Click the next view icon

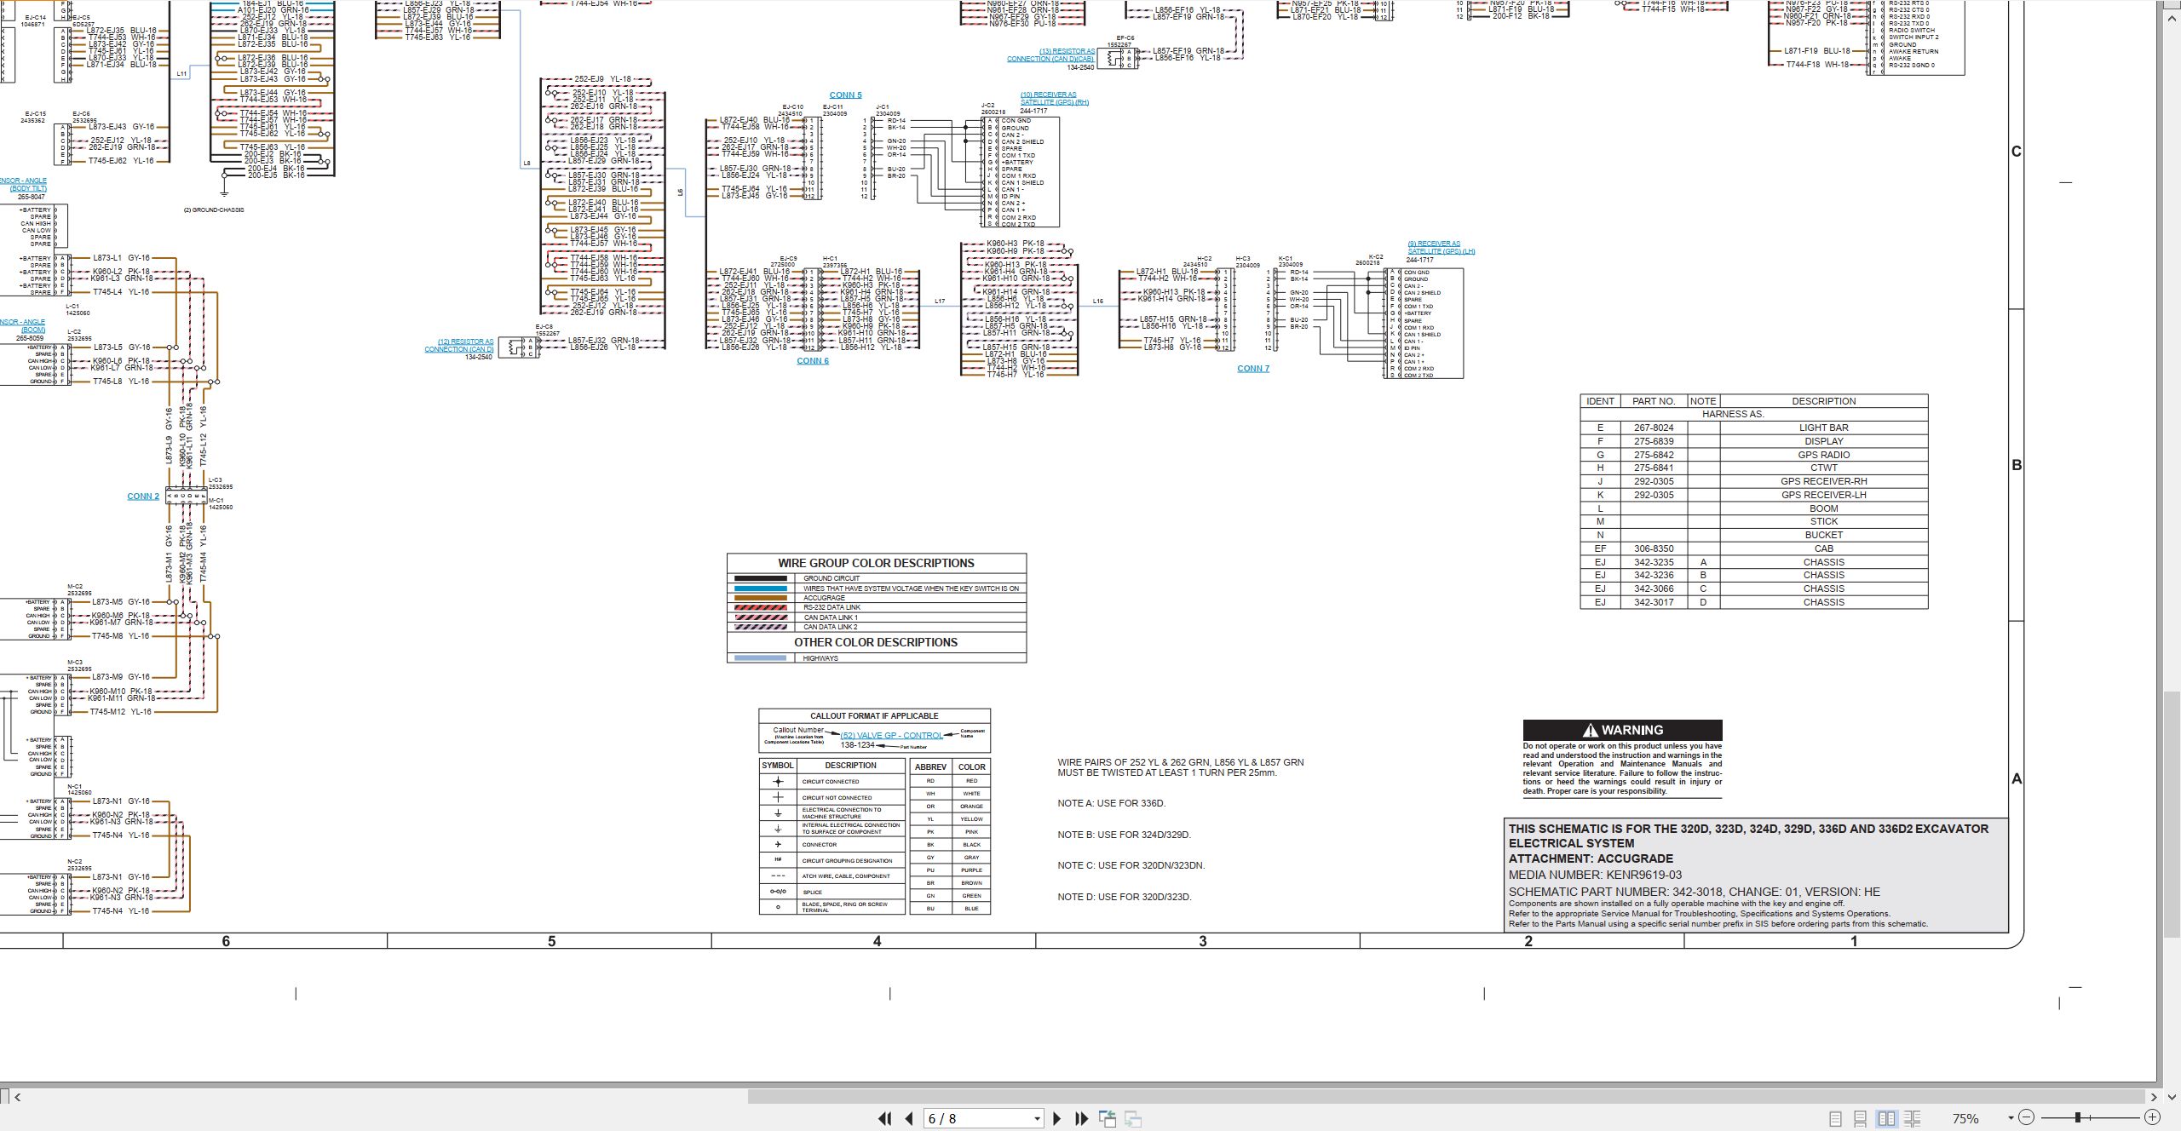(x=1133, y=1118)
